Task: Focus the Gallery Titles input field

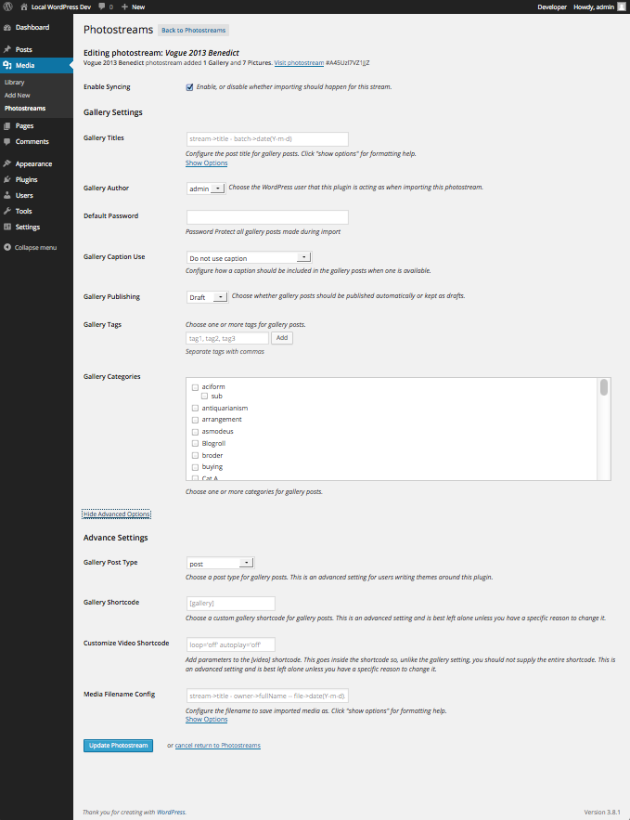Action: [267, 139]
